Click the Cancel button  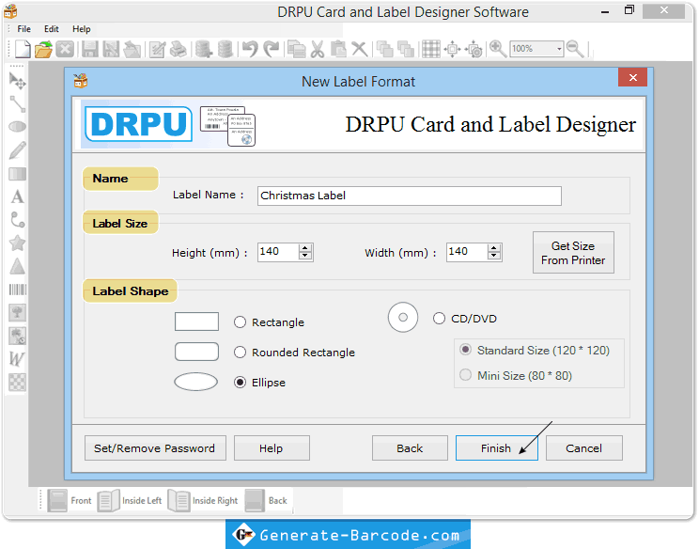584,447
